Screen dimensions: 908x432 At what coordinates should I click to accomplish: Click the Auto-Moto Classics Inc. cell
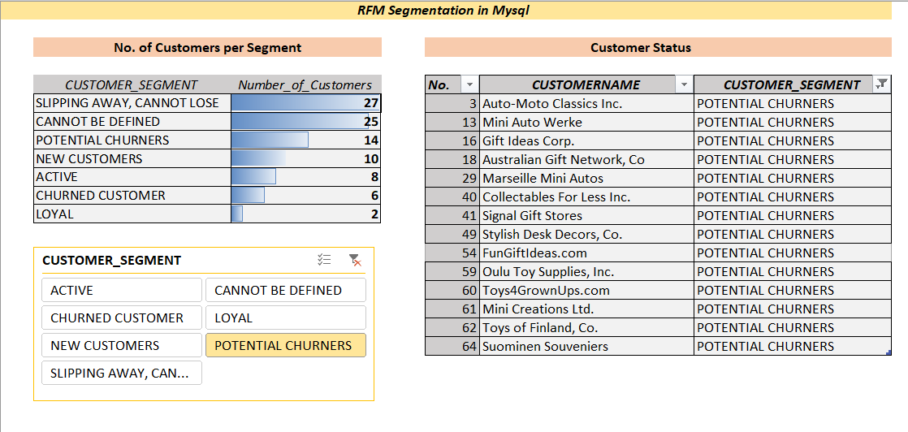[x=586, y=104]
